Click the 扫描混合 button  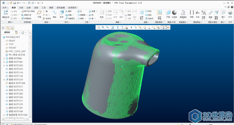tap(70, 18)
